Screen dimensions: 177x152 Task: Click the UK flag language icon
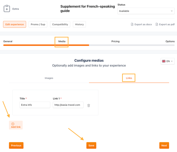point(164,61)
